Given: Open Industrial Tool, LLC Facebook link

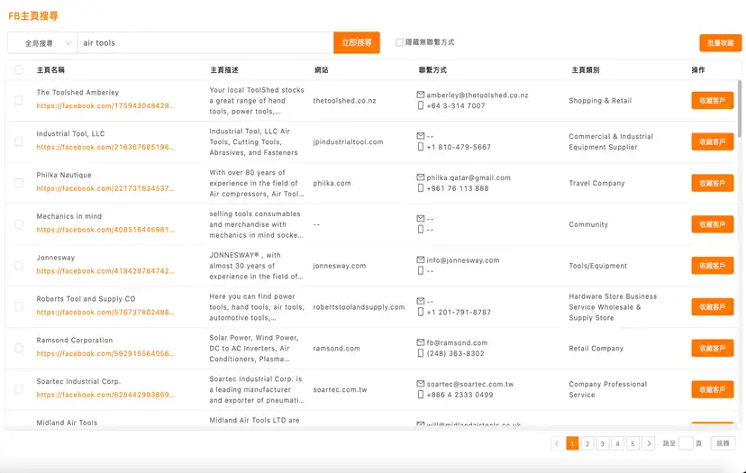Looking at the screenshot, I should click(105, 147).
